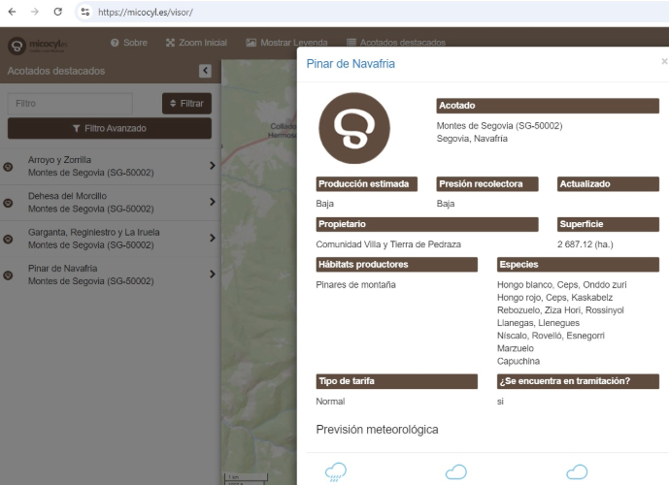The image size is (669, 485).
Task: Open Acotados destacados from the top menu
Action: point(395,43)
